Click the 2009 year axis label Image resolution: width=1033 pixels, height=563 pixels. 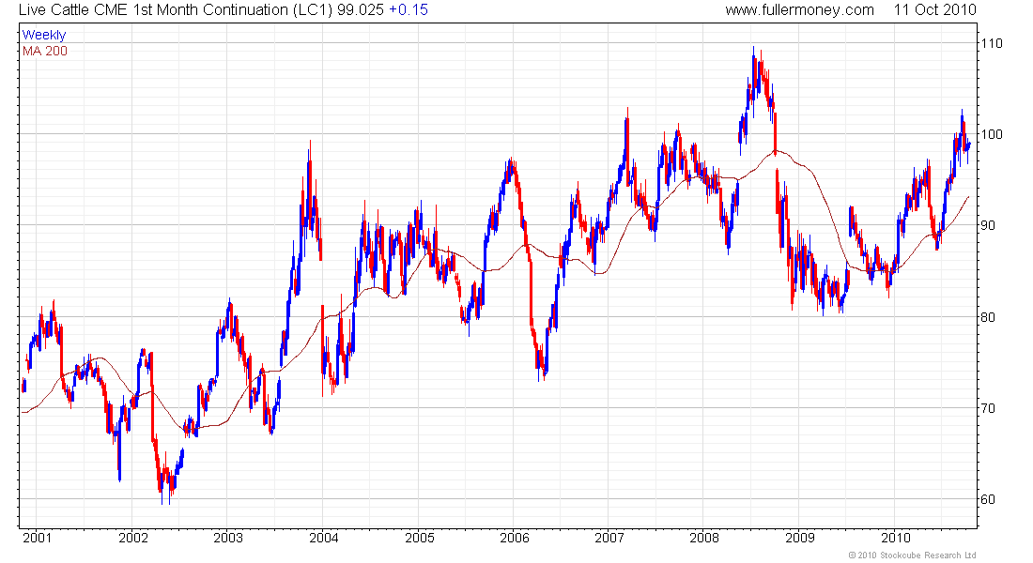point(800,538)
